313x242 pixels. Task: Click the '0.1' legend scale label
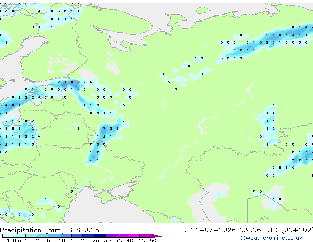tap(5, 240)
